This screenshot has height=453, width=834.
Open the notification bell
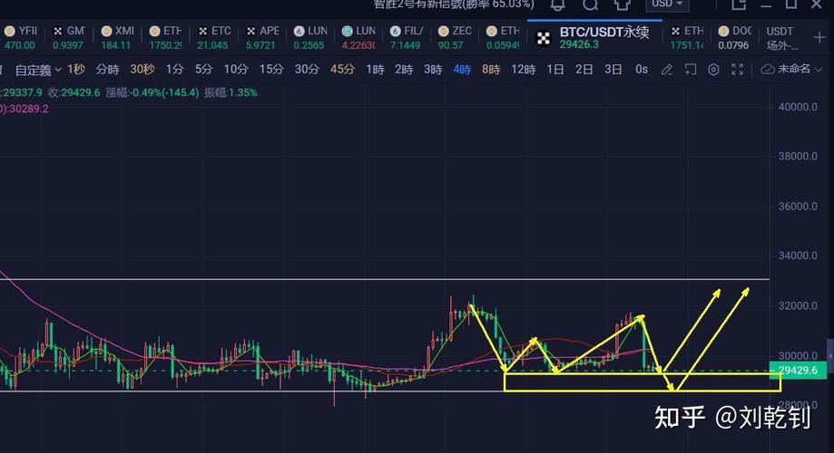(557, 5)
